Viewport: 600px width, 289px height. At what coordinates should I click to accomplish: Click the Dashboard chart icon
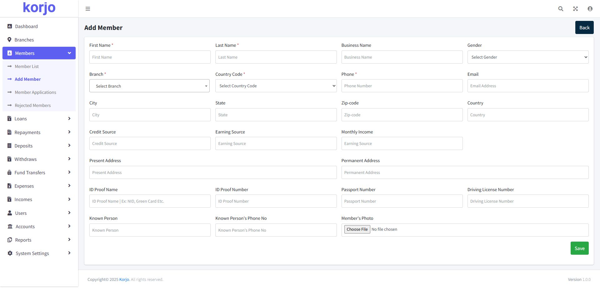pos(10,26)
